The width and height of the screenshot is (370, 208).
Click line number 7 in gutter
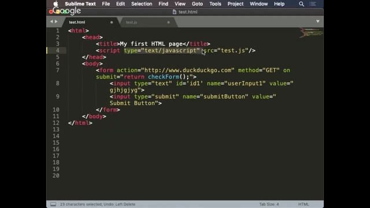pyautogui.click(x=58, y=70)
